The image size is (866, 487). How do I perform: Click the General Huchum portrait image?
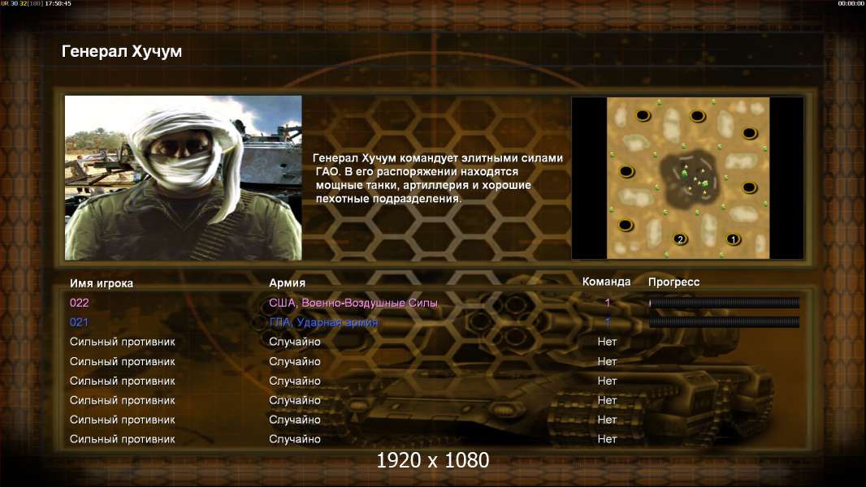tap(184, 178)
